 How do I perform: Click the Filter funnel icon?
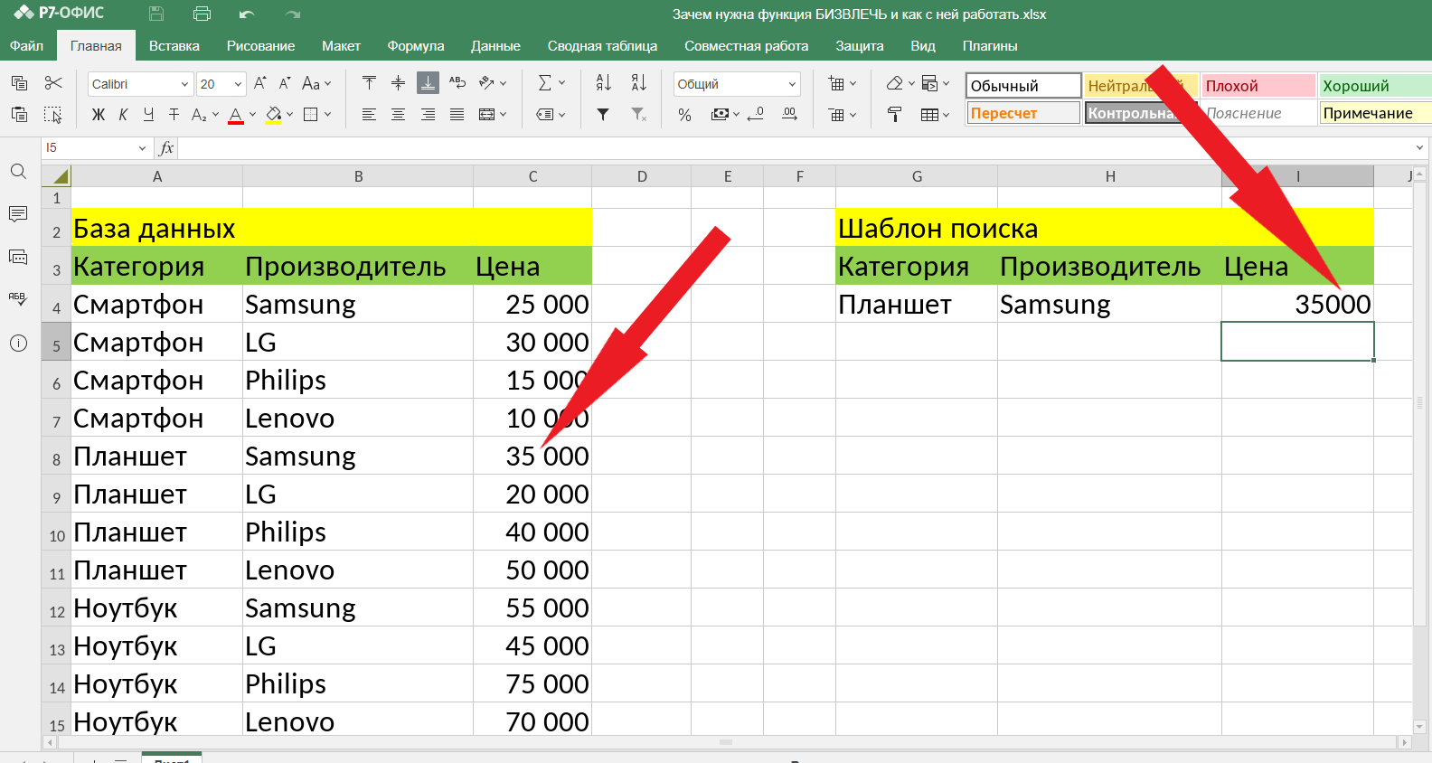(x=603, y=114)
